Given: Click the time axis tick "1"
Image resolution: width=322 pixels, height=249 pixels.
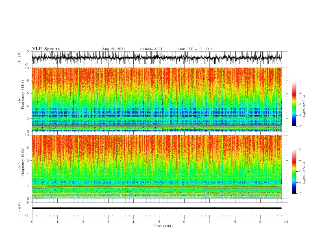Looking at the screenshot, I should click(x=57, y=222).
